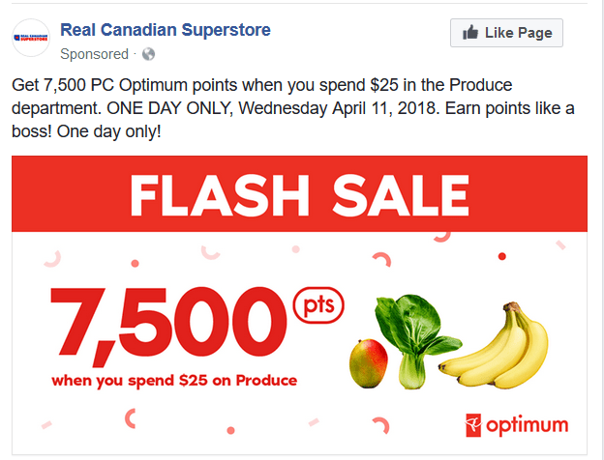Click the mango image in the ad
This screenshot has width=604, height=460.
point(368,363)
